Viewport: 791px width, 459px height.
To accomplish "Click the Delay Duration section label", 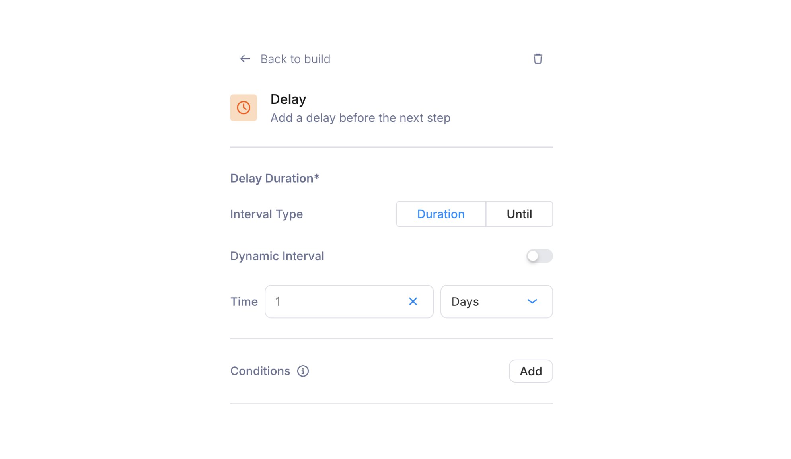I will coord(275,178).
